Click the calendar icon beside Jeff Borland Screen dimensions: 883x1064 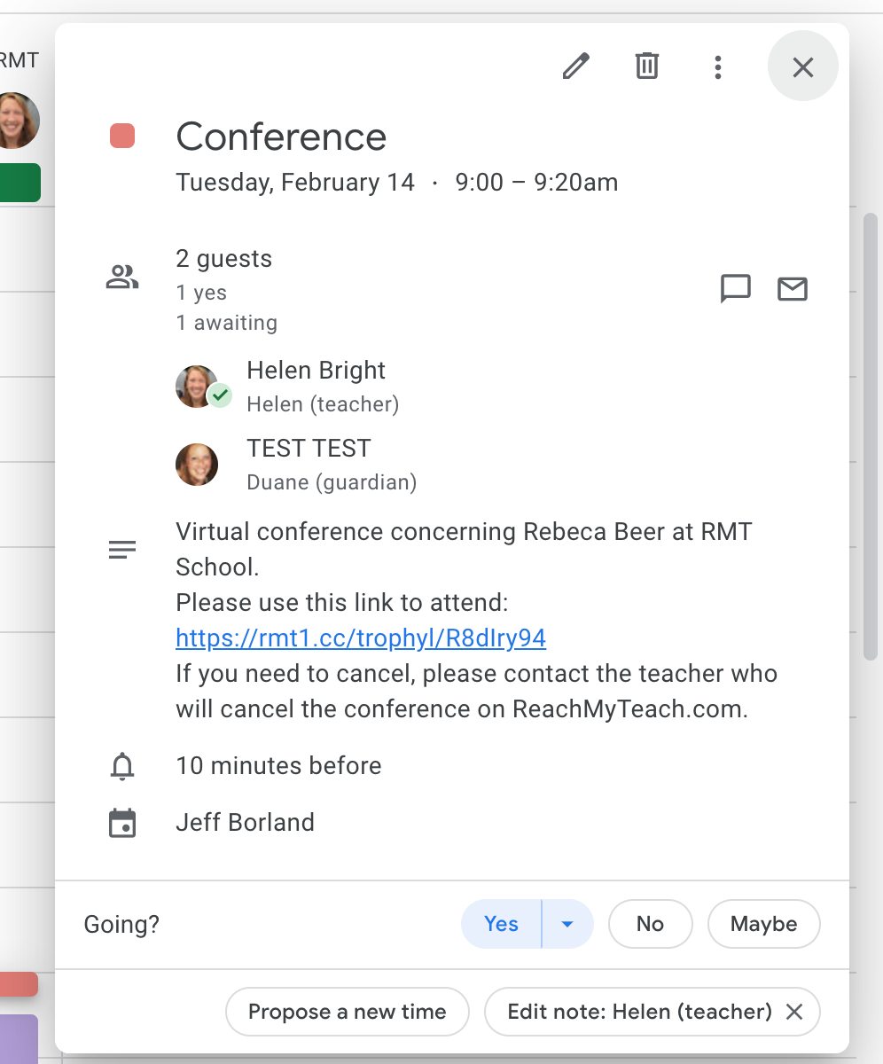tap(122, 823)
